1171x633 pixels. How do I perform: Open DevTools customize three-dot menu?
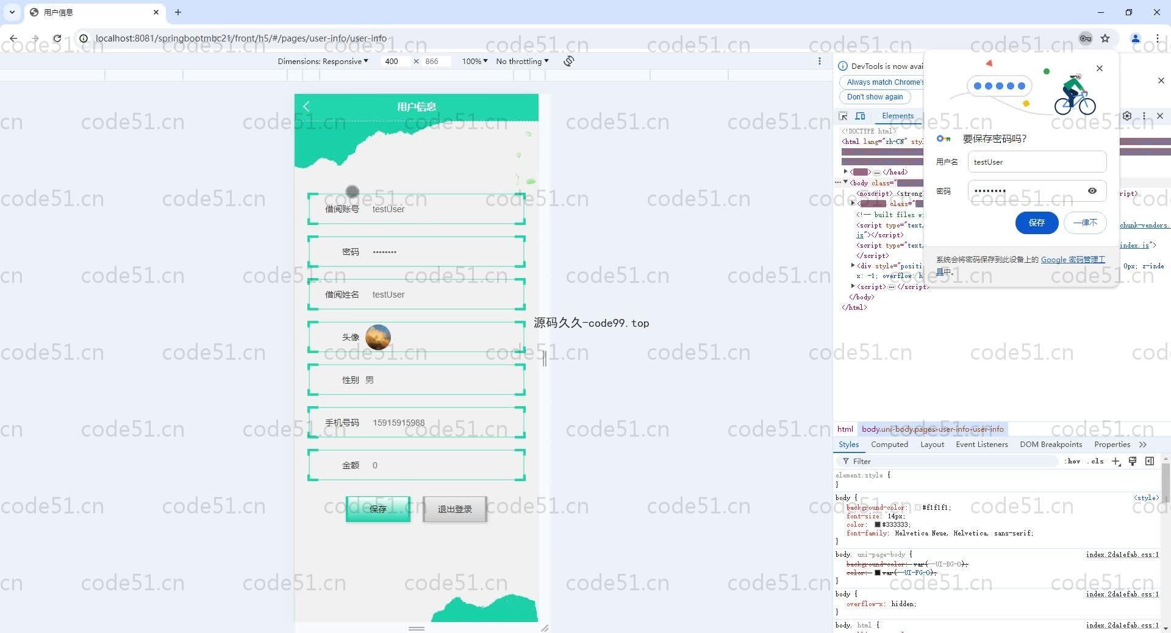click(x=1144, y=116)
